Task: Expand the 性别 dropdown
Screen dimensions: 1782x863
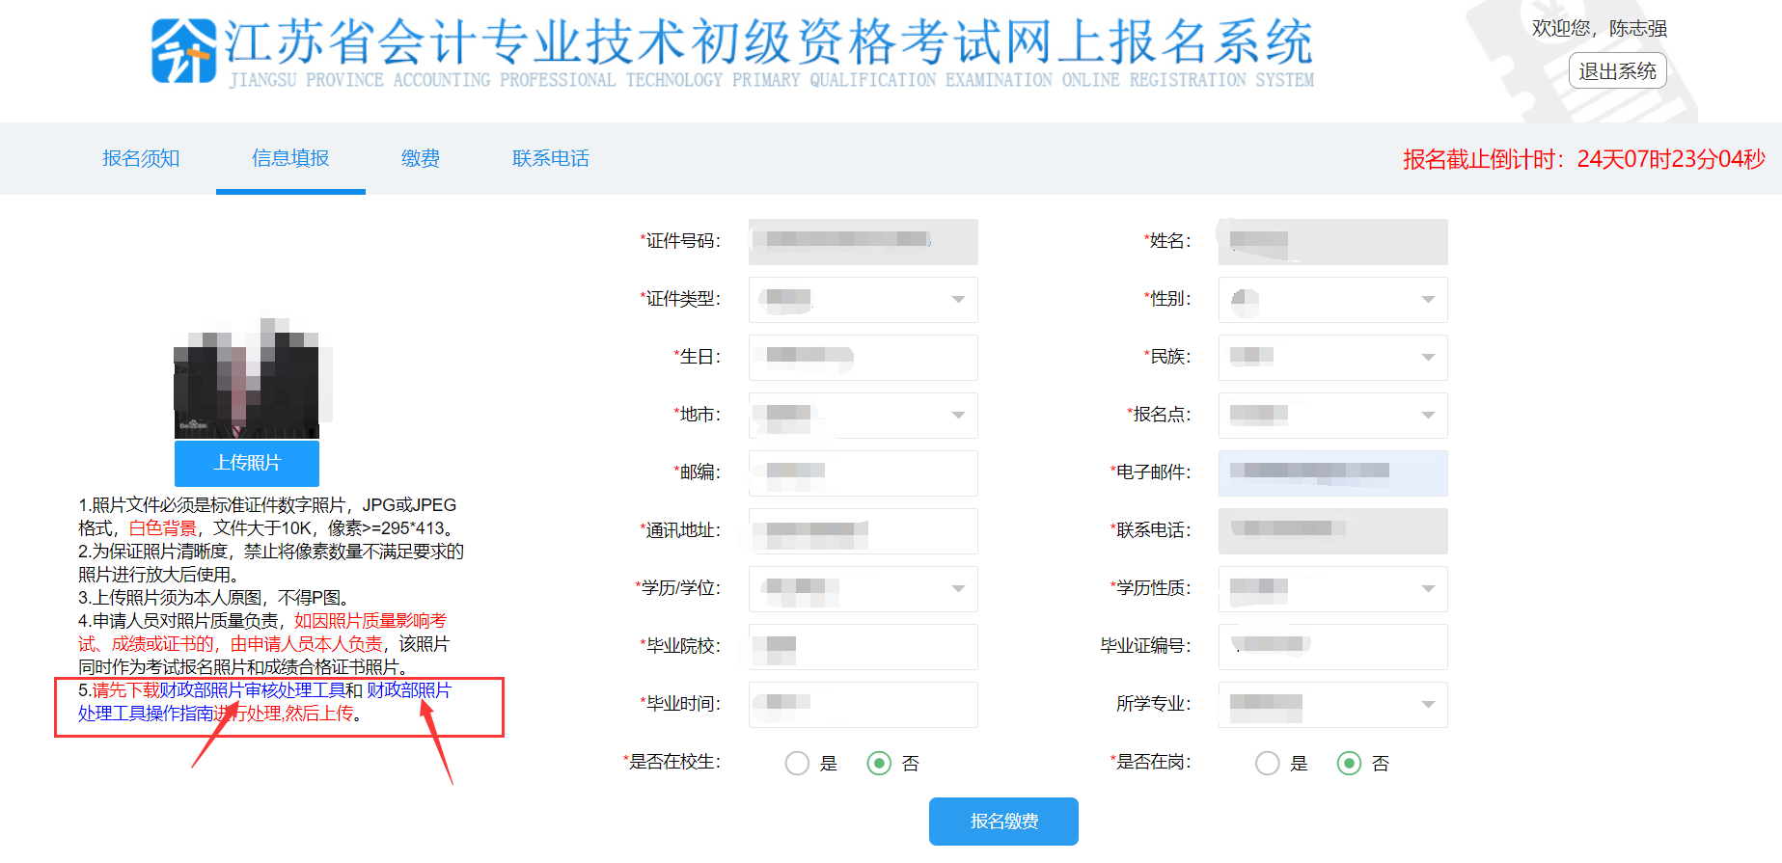Action: (x=1332, y=300)
